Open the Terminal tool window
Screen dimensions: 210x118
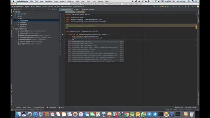tap(17, 108)
